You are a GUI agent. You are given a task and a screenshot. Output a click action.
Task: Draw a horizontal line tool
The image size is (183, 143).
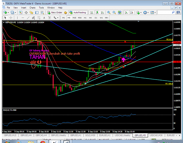click(x=23, y=18)
